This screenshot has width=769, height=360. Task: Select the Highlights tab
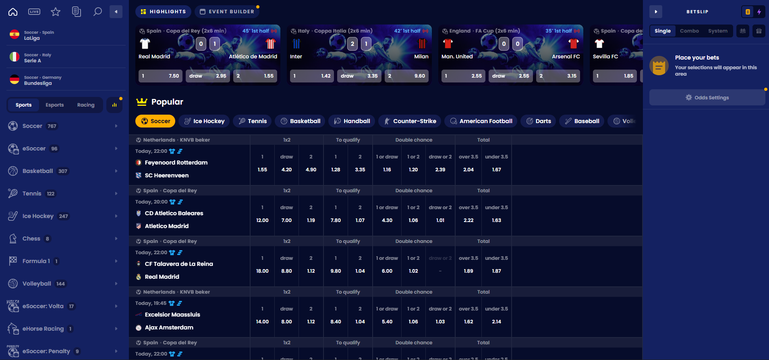pos(163,12)
